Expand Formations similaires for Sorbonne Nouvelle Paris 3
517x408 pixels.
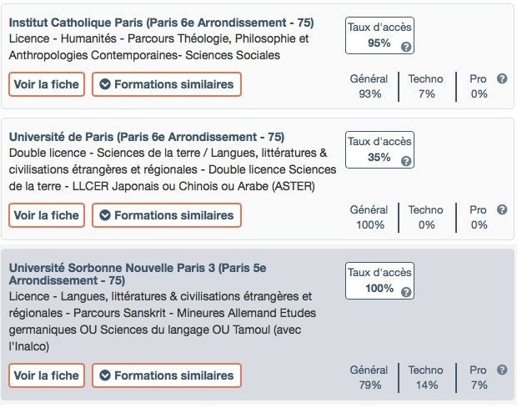[167, 375]
